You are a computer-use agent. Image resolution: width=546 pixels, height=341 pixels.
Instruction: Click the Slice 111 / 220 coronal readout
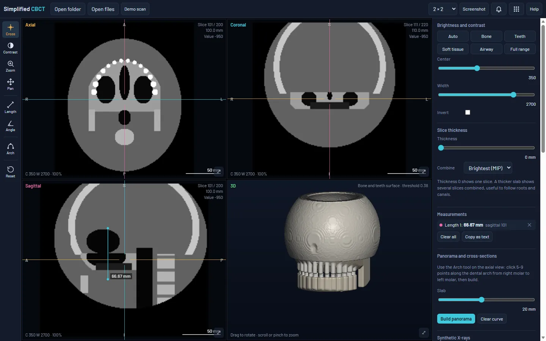[x=416, y=25]
